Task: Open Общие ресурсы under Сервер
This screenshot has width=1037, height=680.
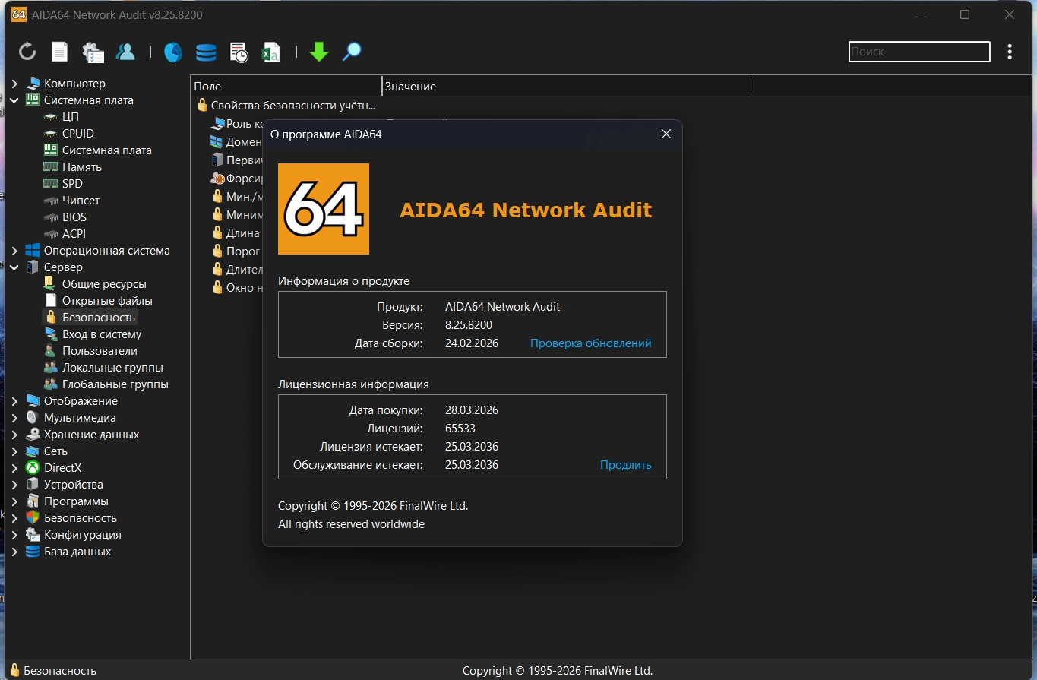Action: [x=104, y=284]
